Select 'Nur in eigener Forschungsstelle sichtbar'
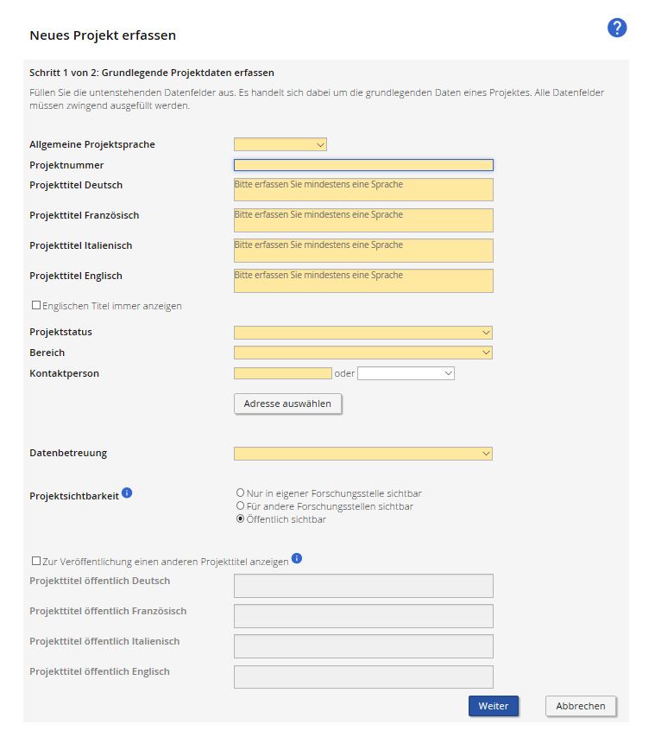This screenshot has height=731, width=655. pyautogui.click(x=241, y=493)
